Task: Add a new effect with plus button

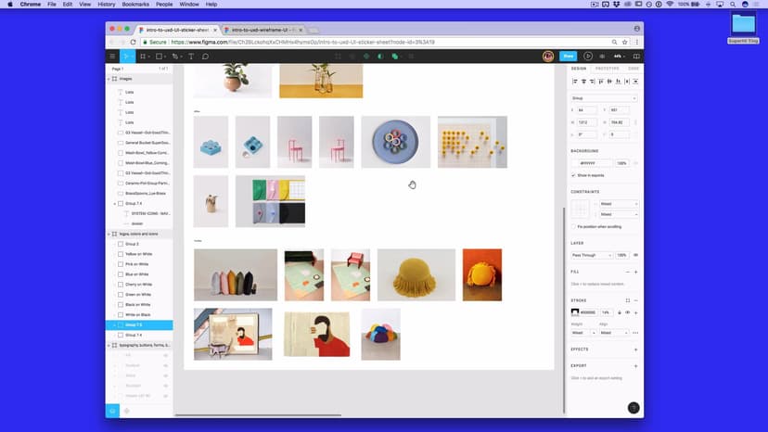Action: (x=635, y=349)
